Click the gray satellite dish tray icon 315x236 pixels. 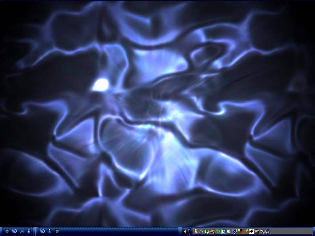(x=262, y=231)
